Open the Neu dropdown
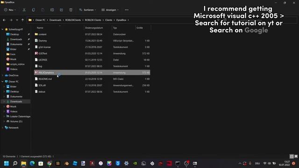Screen dimensions: 299x168 [10, 10]
